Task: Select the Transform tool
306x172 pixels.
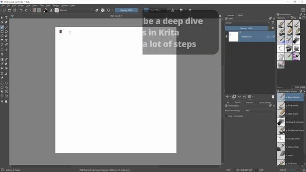Action: (x=2, y=50)
